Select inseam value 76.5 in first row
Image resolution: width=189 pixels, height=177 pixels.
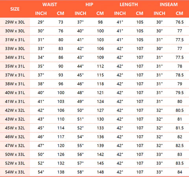[180, 22]
